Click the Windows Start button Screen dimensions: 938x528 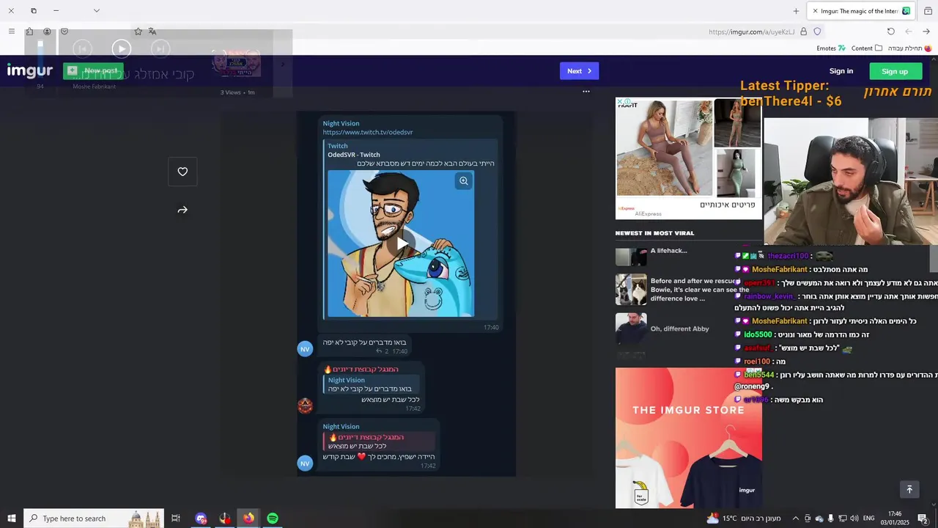[12, 518]
